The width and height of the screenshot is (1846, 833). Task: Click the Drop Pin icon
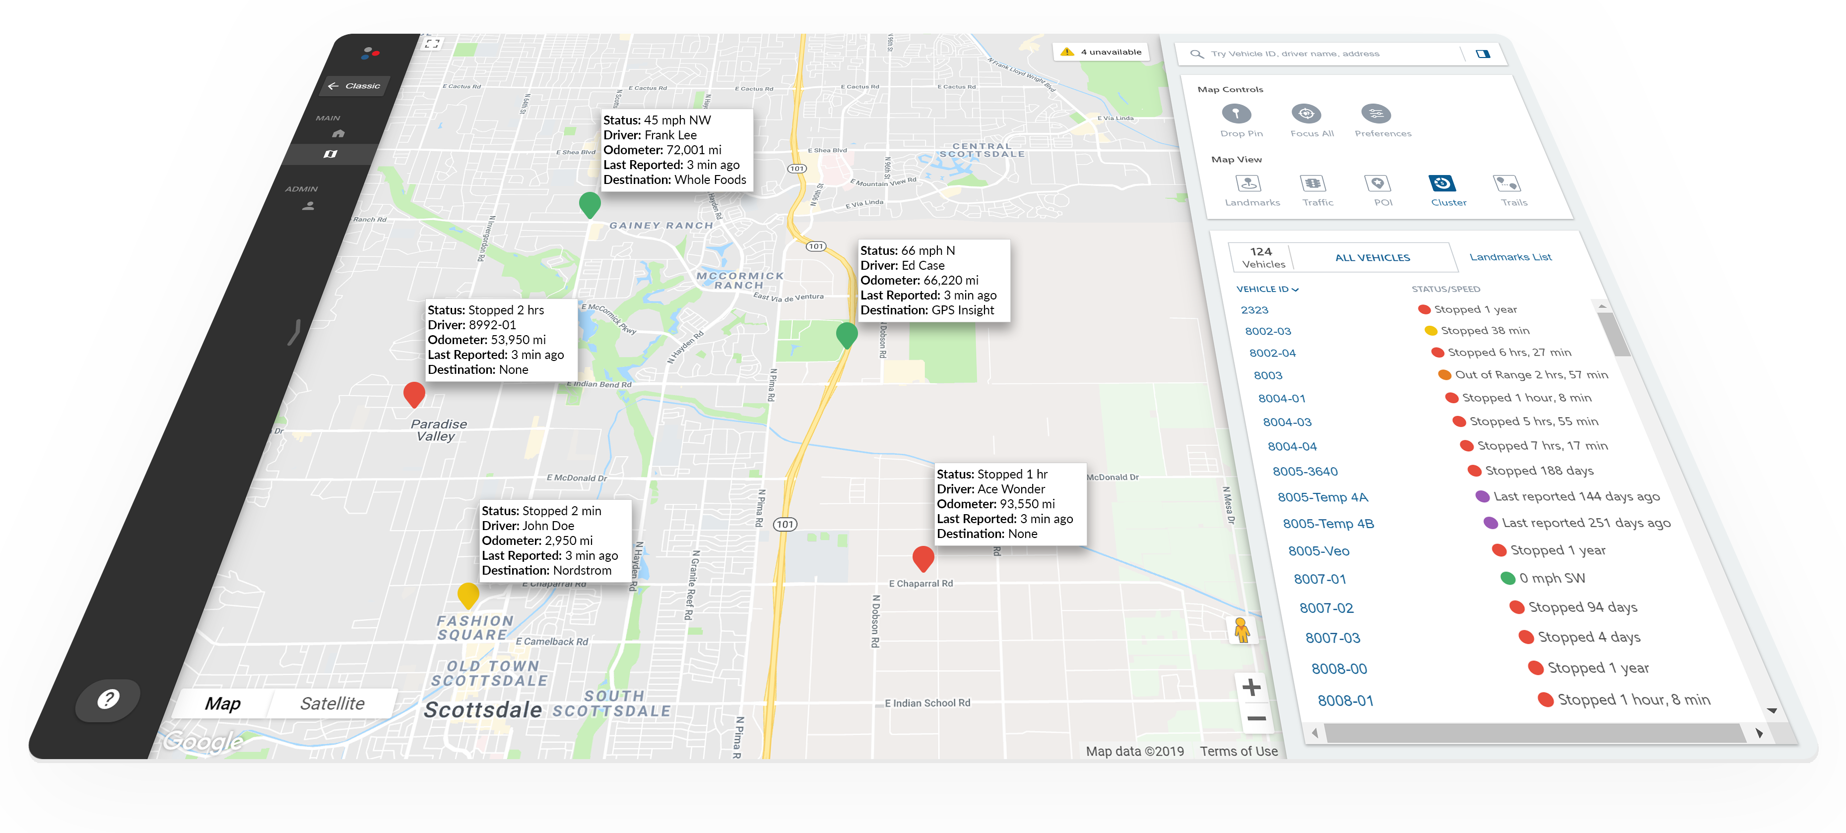(x=1236, y=114)
